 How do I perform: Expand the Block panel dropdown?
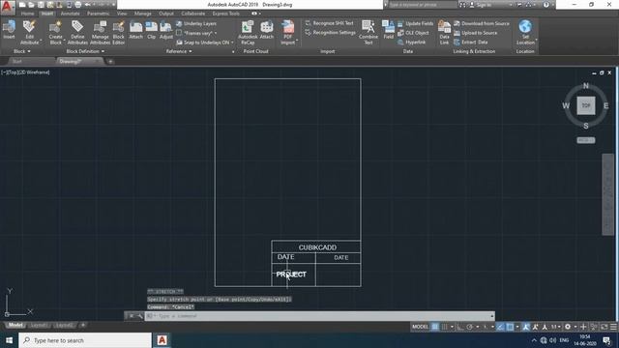point(22,51)
